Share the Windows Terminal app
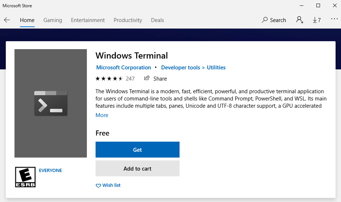This screenshot has width=341, height=202. [156, 78]
